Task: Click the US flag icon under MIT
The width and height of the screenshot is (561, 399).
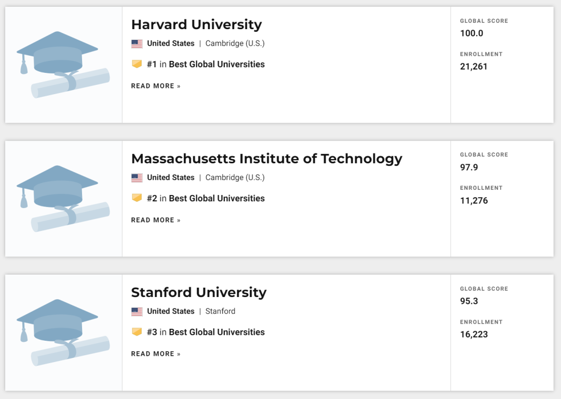Action: pyautogui.click(x=137, y=178)
